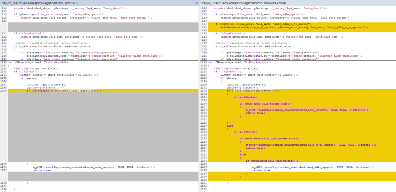Click gray empty filler block below left line 1169
Image resolution: width=396 pixels, height=192 pixels.
[x=99, y=127]
